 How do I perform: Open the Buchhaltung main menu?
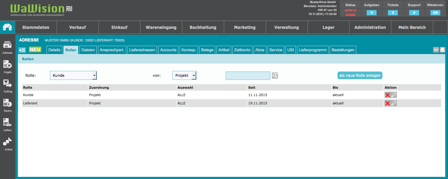[203, 27]
